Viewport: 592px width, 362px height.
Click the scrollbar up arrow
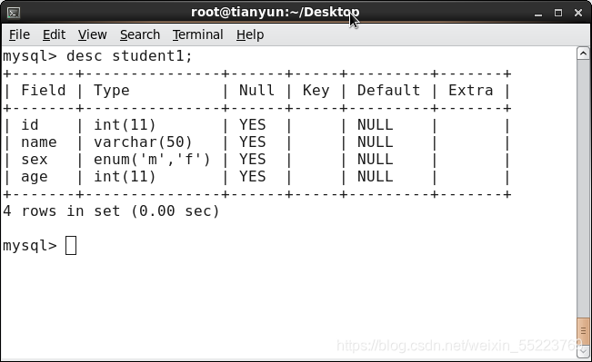coord(583,54)
